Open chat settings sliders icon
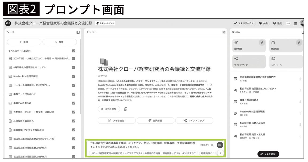 (x=224, y=32)
